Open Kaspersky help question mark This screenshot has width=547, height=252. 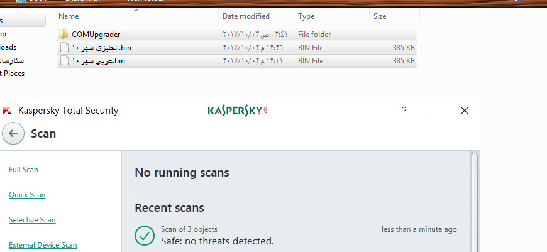click(404, 111)
